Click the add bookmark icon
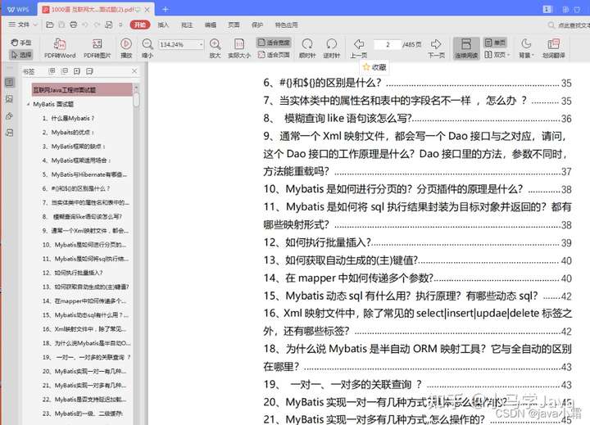Image resolution: width=590 pixels, height=425 pixels. click(77, 71)
